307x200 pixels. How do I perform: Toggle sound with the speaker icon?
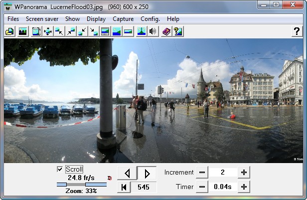pos(153,31)
